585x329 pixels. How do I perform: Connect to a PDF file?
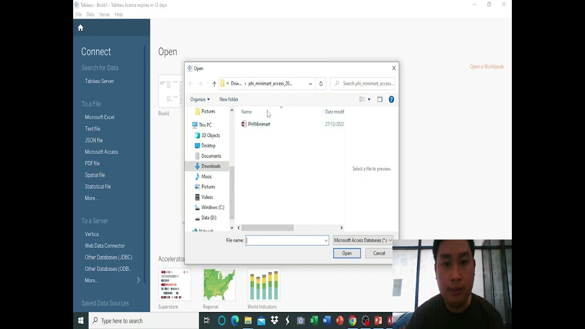[x=92, y=163]
